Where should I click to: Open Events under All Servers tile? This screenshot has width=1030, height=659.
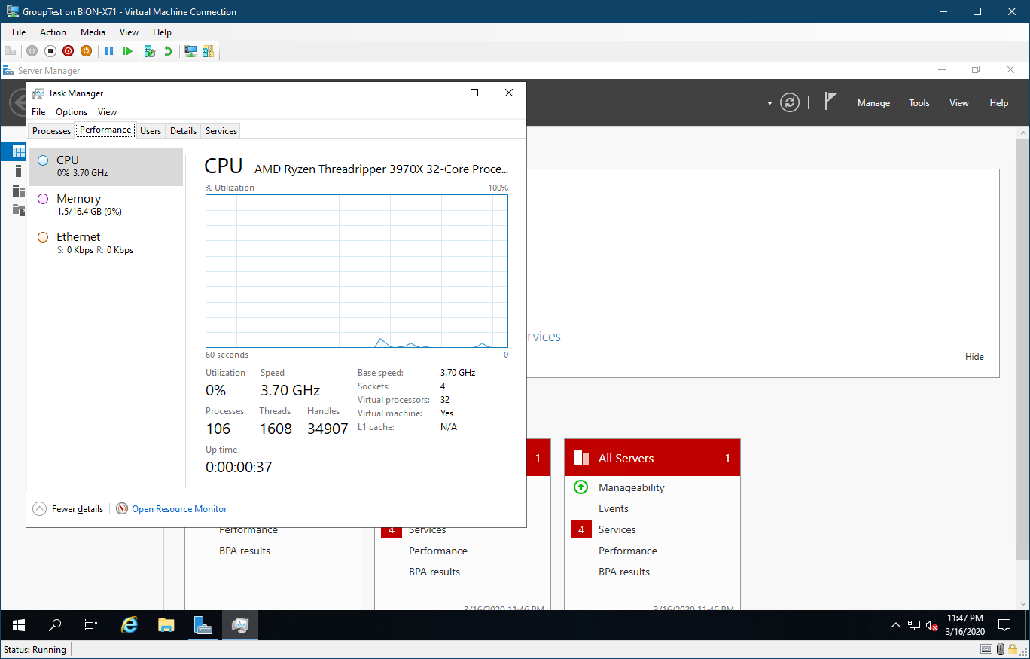pos(614,508)
